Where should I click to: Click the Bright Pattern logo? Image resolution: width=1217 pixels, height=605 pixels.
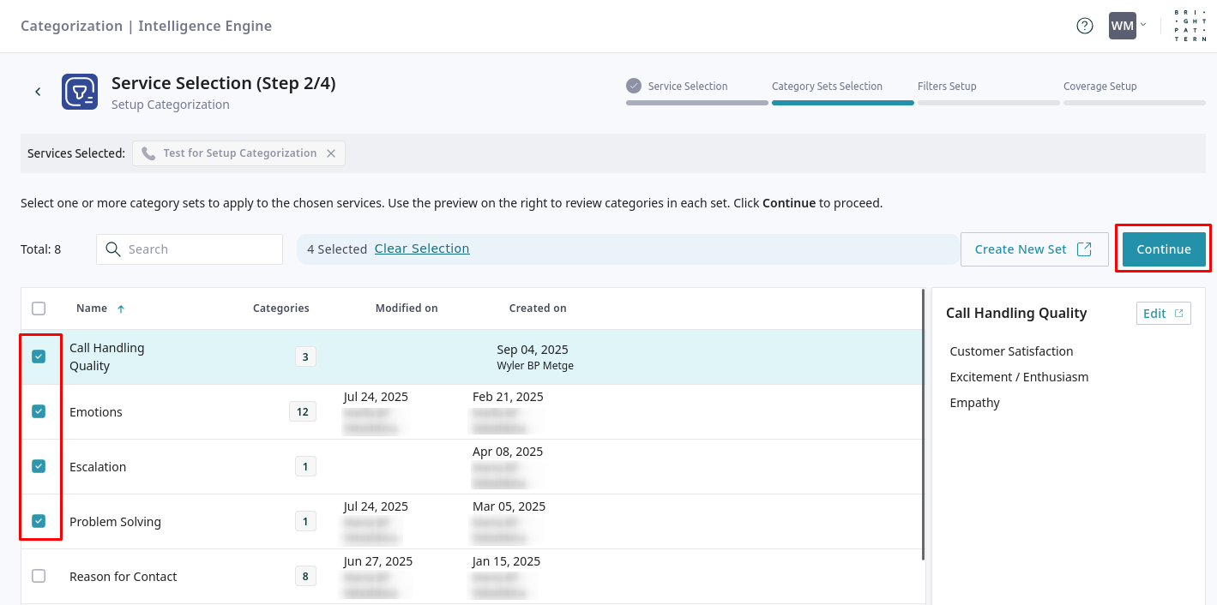click(x=1189, y=26)
